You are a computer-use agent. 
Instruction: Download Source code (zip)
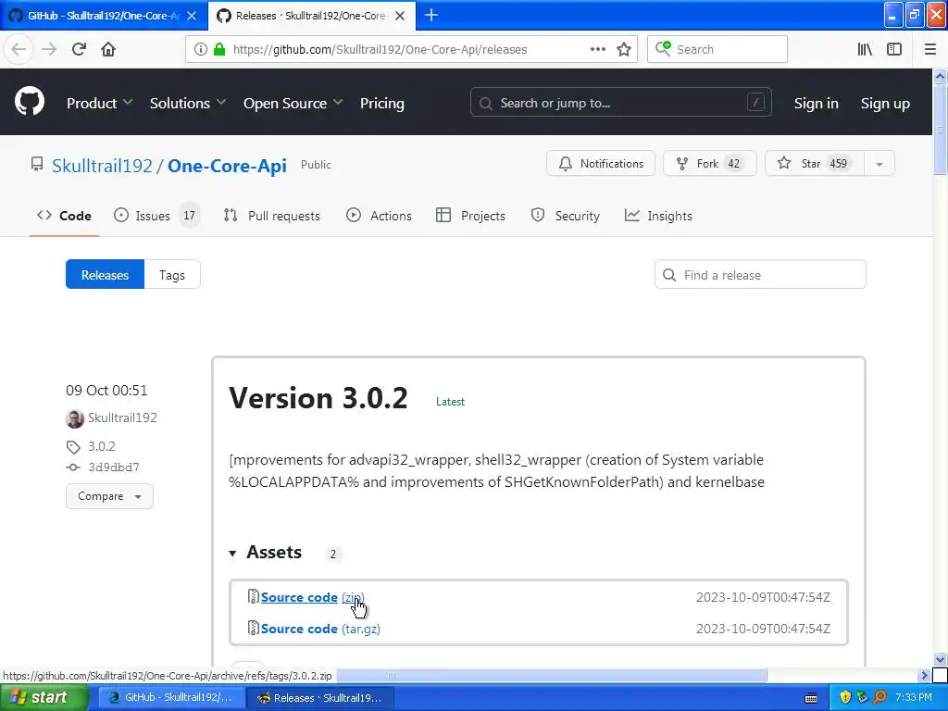[x=313, y=597]
